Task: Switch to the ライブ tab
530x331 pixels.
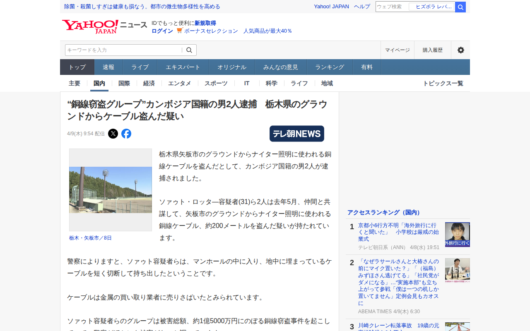Action: [x=140, y=67]
